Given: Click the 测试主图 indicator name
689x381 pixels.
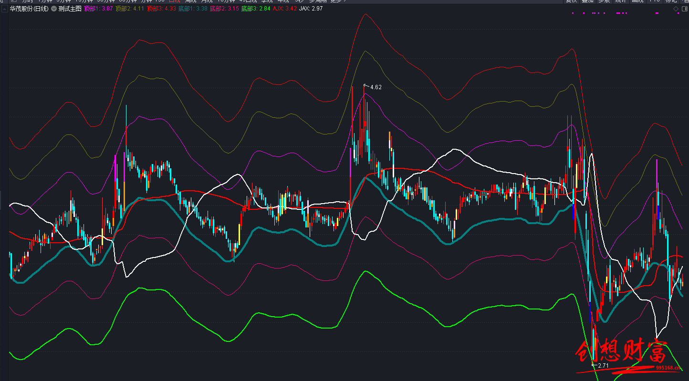Looking at the screenshot, I should pos(70,9).
